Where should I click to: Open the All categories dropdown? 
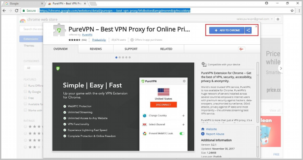tap(34, 68)
